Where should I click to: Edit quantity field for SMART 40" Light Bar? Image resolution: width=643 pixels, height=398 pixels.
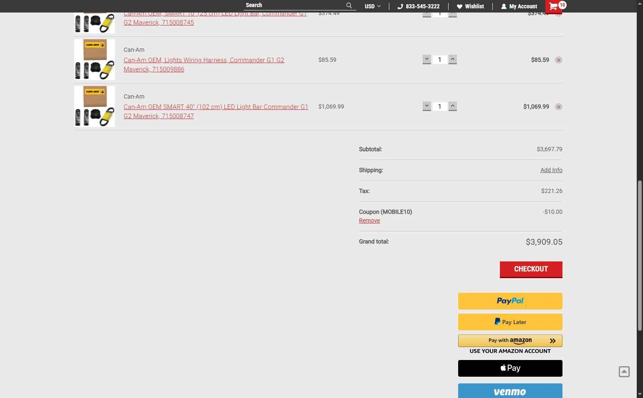pyautogui.click(x=439, y=106)
